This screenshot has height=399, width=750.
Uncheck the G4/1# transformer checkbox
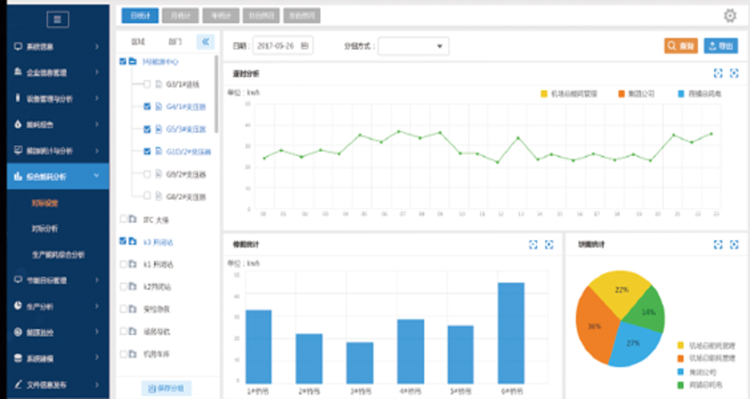[x=147, y=107]
